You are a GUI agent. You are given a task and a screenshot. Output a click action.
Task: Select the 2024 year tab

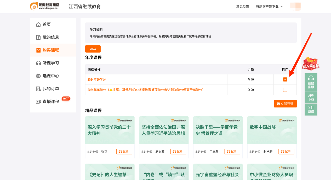(93, 49)
